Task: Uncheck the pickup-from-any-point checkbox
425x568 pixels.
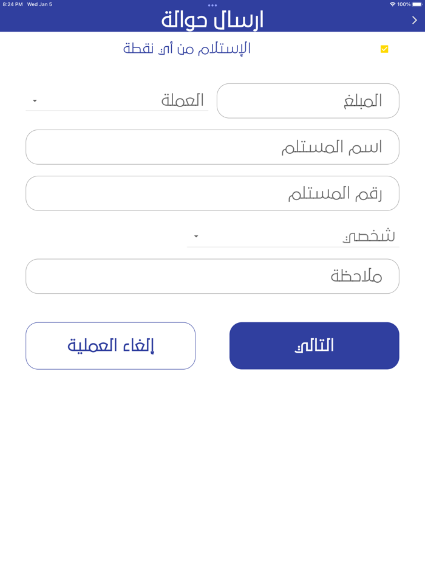Action: tap(384, 49)
